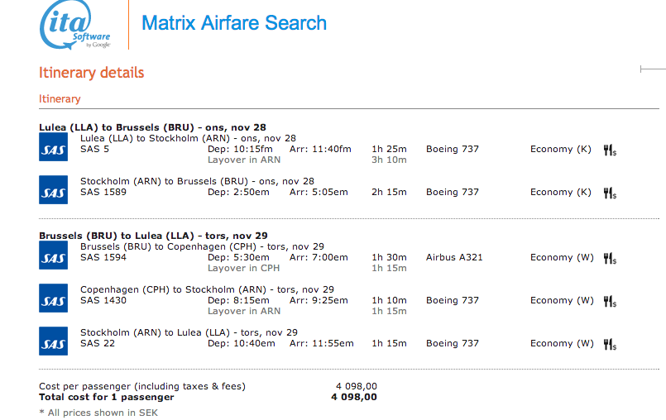Click the Layover in CPH text
Image resolution: width=666 pixels, height=420 pixels.
coord(243,269)
